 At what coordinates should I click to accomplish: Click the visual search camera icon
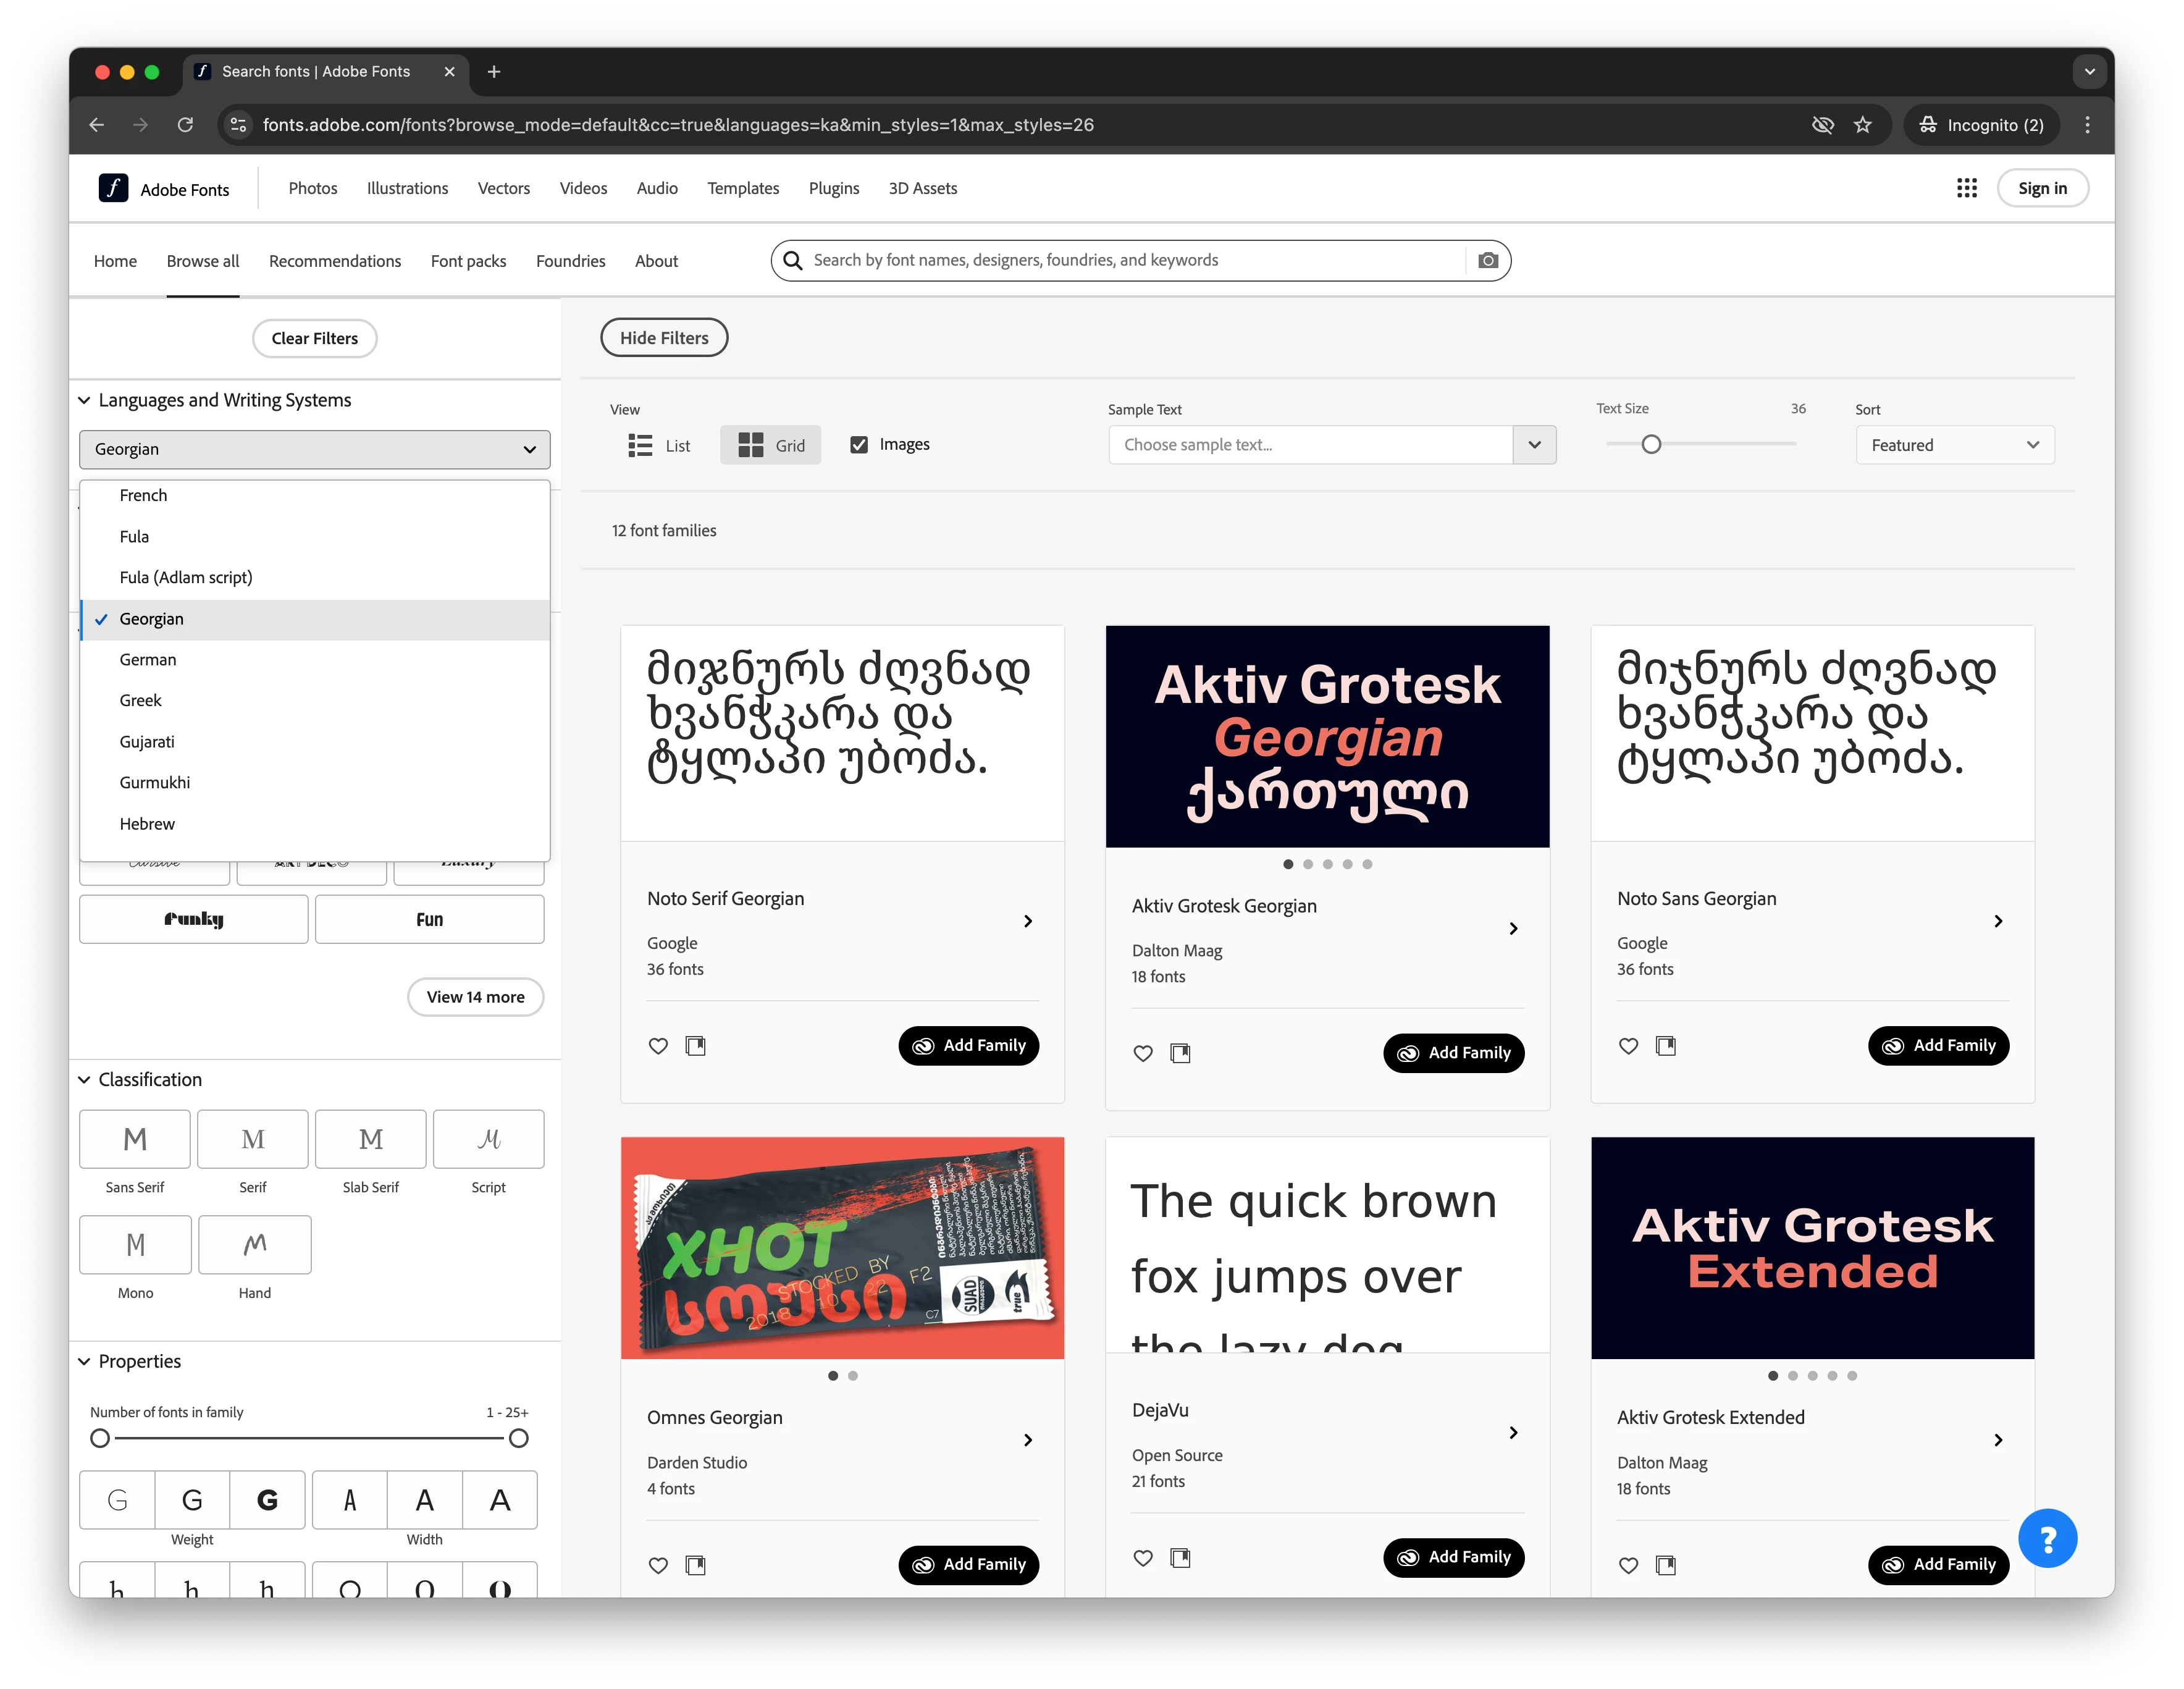point(1487,260)
